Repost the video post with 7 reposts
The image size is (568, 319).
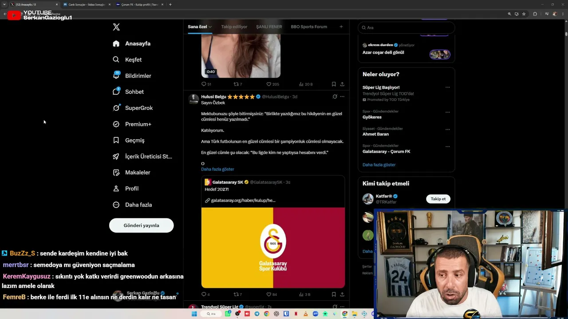click(x=238, y=84)
